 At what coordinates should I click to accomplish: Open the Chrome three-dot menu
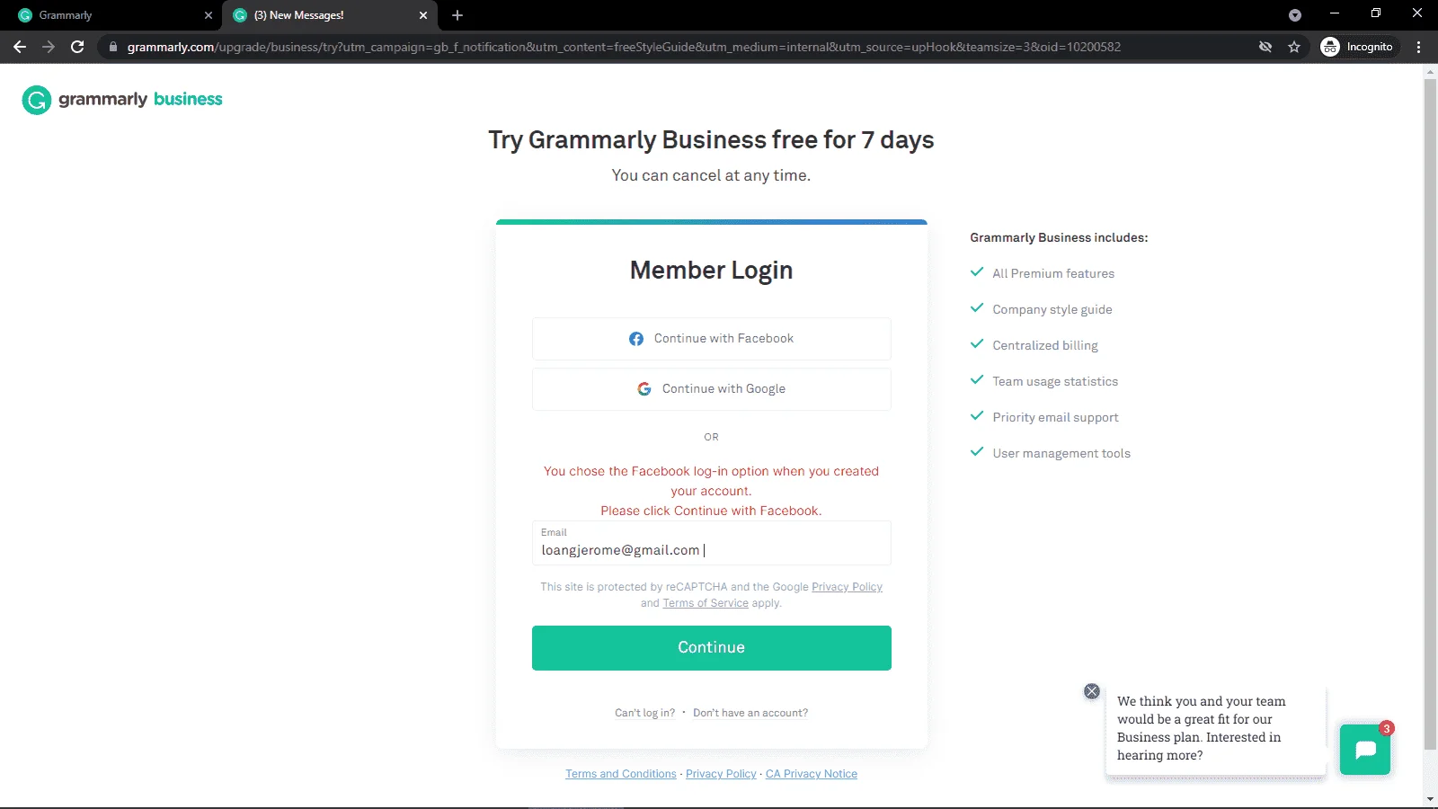tap(1419, 47)
